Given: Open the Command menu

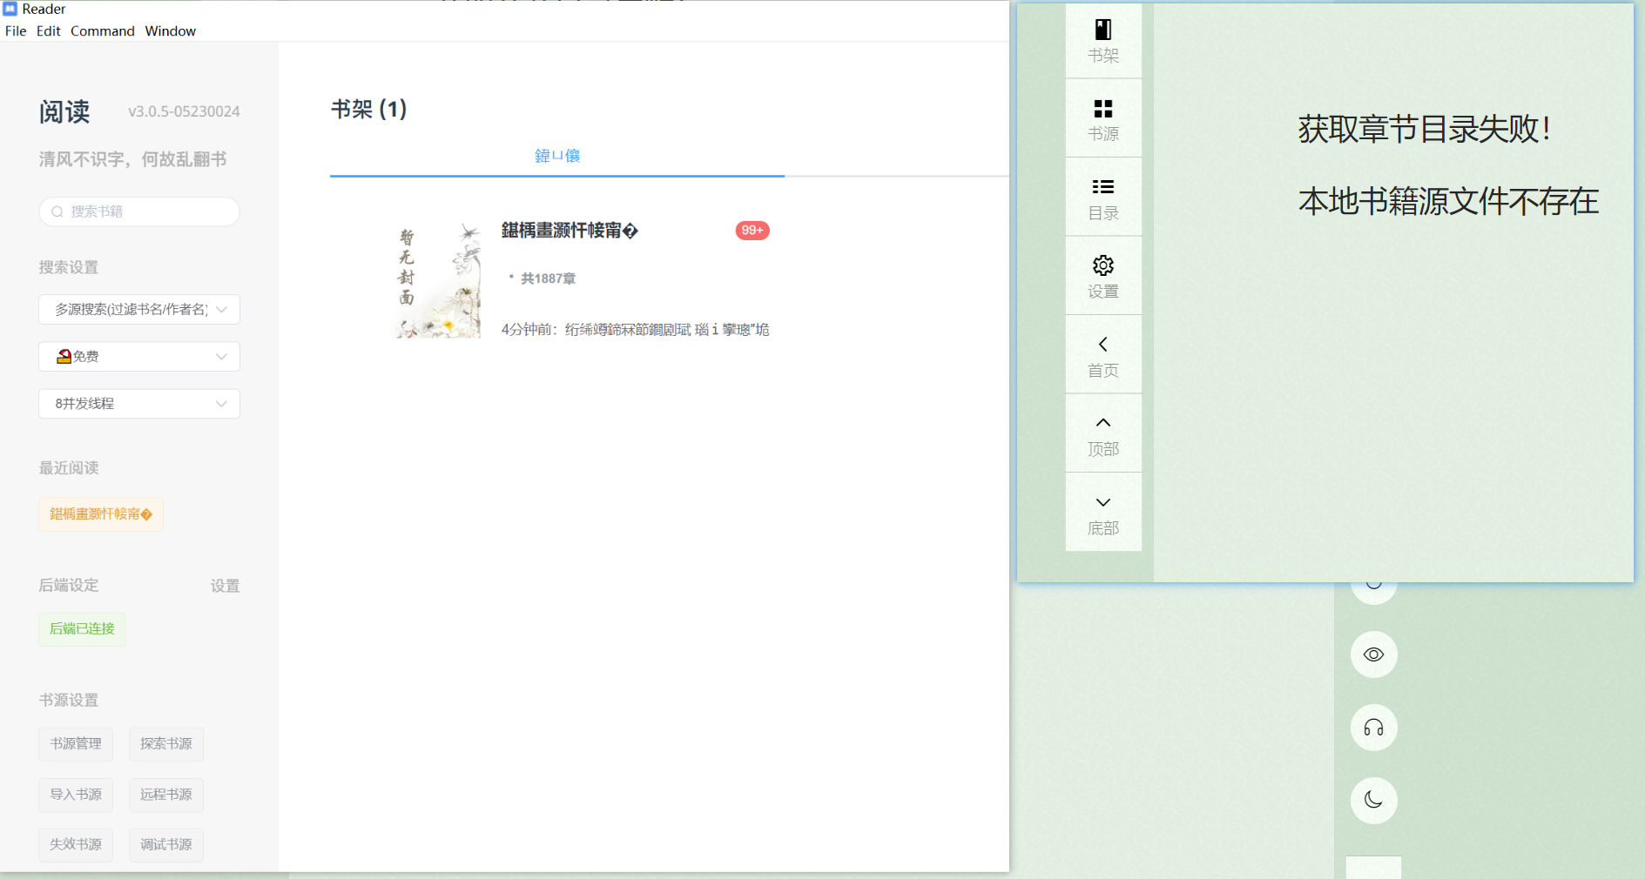Looking at the screenshot, I should (x=103, y=30).
